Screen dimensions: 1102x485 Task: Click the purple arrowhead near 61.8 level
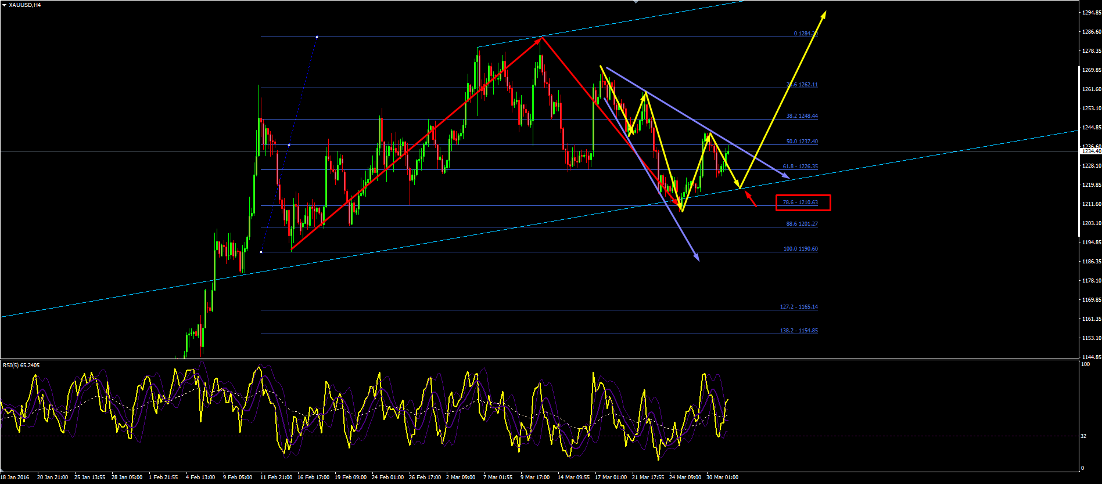785,176
